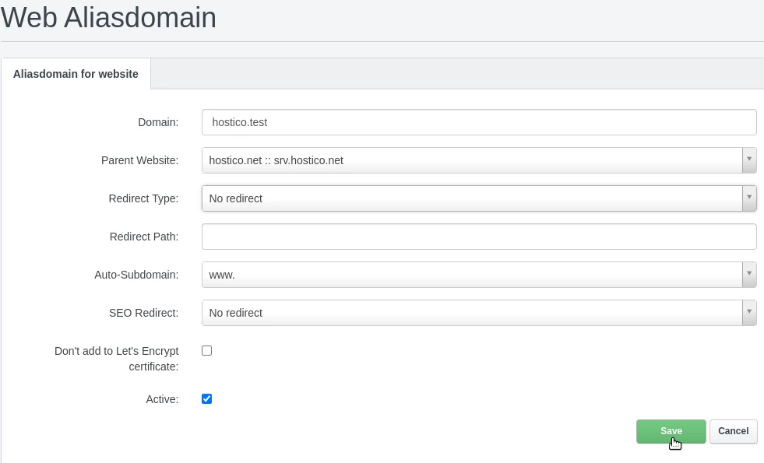
Task: Click the SEO Redirect dropdown arrow
Action: (749, 313)
